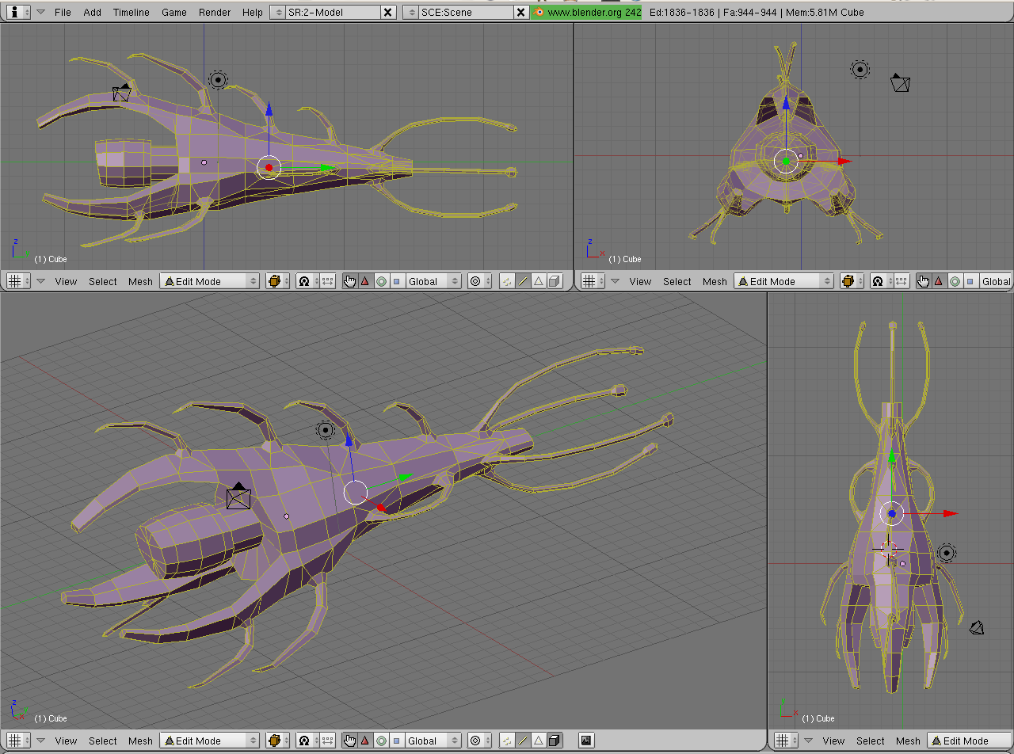
Task: Click the blender.org link in the top header
Action: tap(586, 12)
